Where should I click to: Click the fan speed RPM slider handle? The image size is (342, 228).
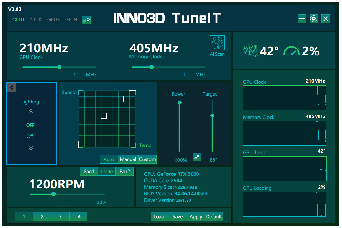pos(53,194)
